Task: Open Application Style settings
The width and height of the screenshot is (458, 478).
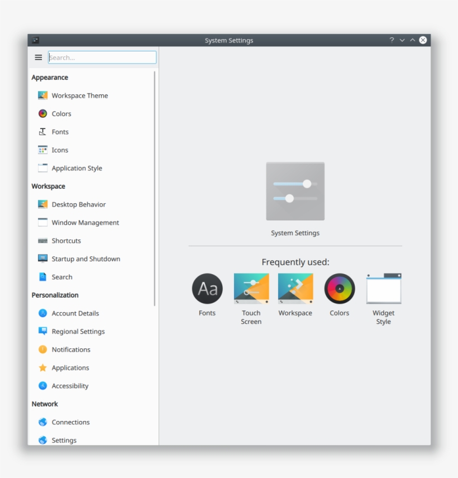Action: click(x=75, y=168)
